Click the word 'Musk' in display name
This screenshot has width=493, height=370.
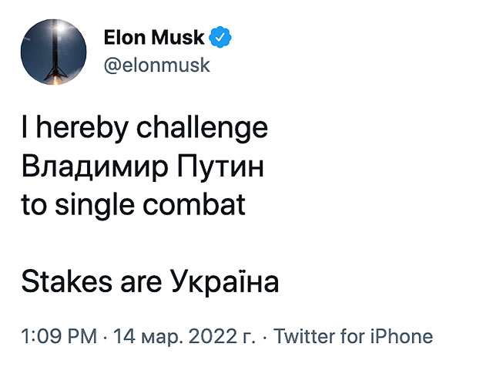[x=178, y=38]
